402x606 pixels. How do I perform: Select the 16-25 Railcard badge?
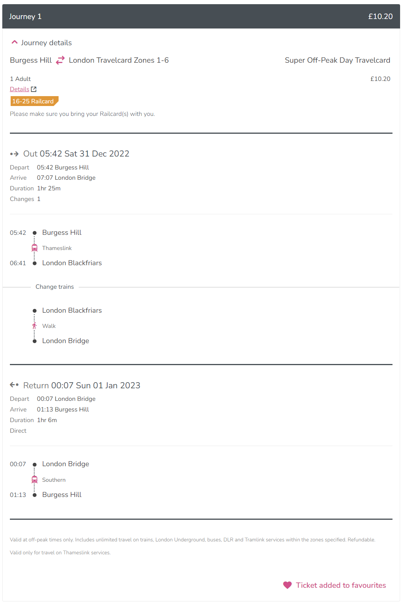(34, 101)
